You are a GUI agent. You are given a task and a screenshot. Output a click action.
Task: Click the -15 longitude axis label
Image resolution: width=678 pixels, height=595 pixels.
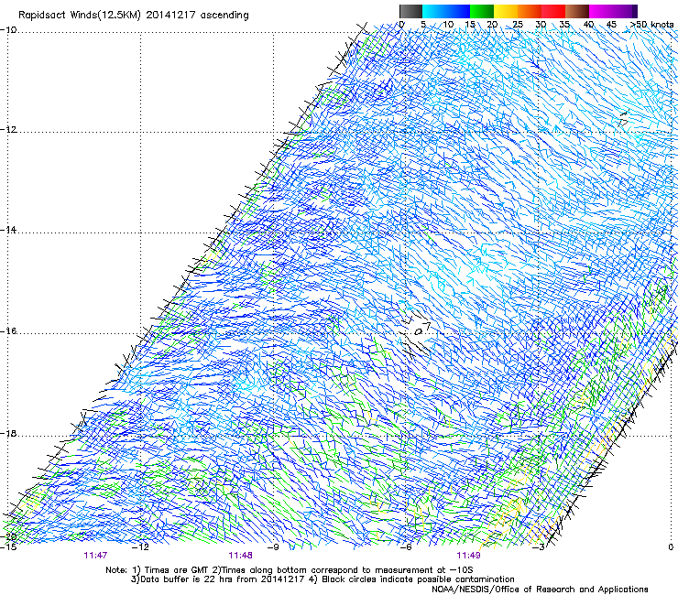[x=8, y=546]
